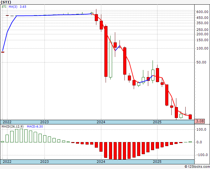Viewport: 210px width, 169px height.
Task: Click the 150.00 price axis label
Action: [202, 40]
